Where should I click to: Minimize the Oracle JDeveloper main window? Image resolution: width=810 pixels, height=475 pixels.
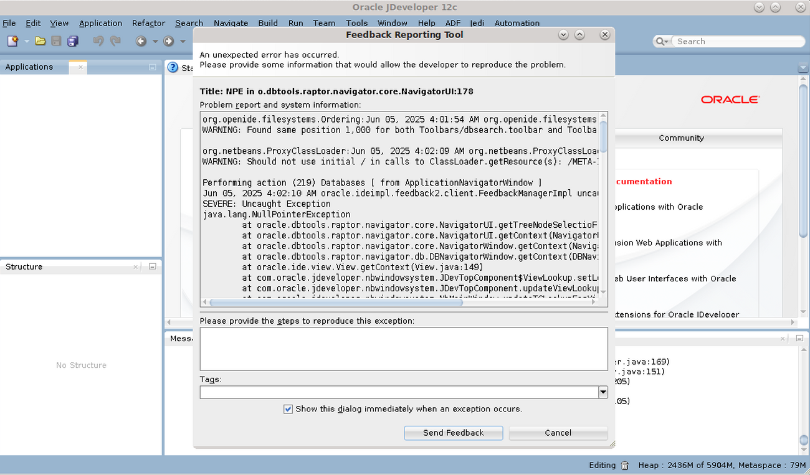click(x=759, y=7)
